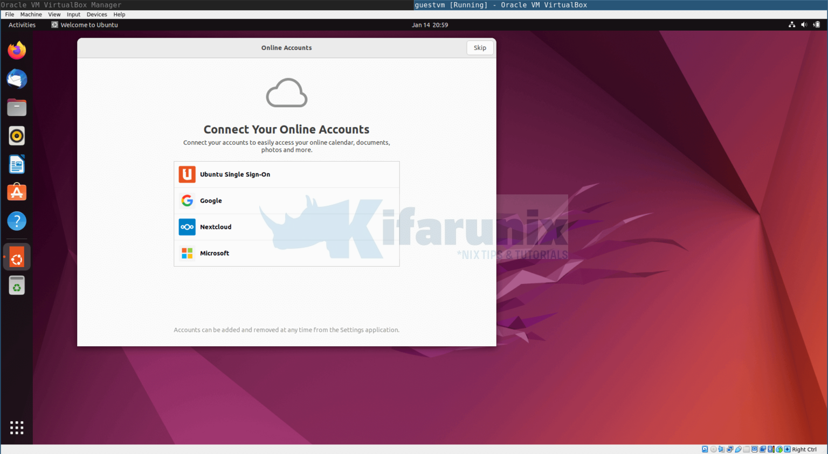Click the audio icon in VirtualBox status bar
Image resolution: width=828 pixels, height=454 pixels.
721,449
